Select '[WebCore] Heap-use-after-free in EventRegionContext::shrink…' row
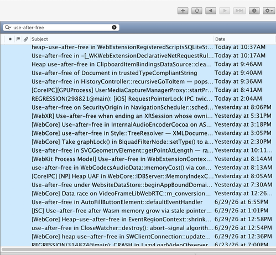The height and width of the screenshot is (255, 276). (138, 219)
